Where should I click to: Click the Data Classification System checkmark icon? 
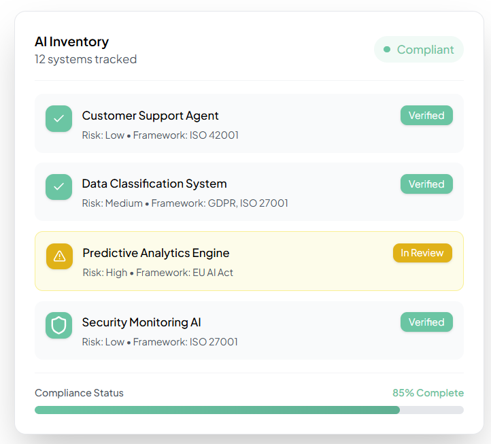point(59,187)
